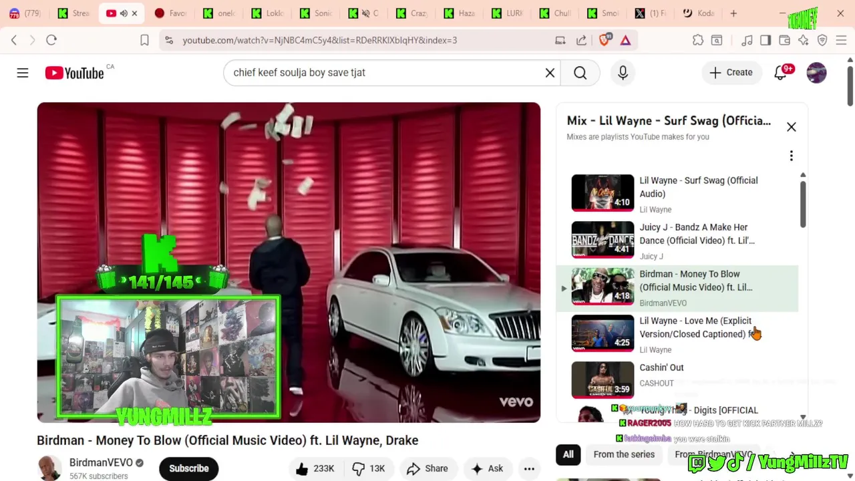This screenshot has height=481, width=855.
Task: Open the BirdmanVEVO channel name link
Action: (x=101, y=462)
